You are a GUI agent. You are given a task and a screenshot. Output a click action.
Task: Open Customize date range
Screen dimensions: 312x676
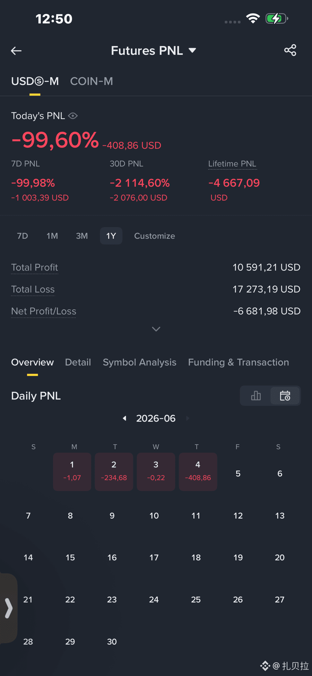[x=154, y=236]
